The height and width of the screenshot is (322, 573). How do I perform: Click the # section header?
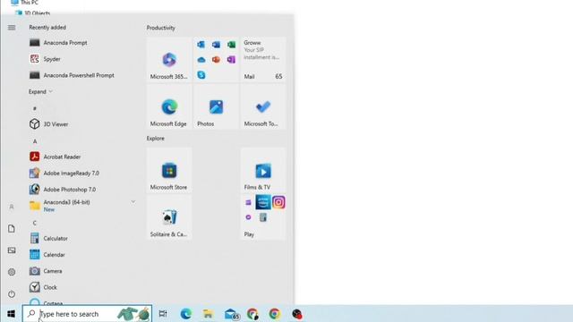coord(35,108)
